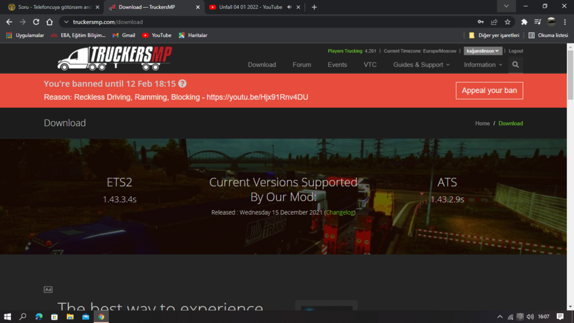Viewport: 574px width, 323px height.
Task: Go to the Home breadcrumb
Action: (483, 123)
